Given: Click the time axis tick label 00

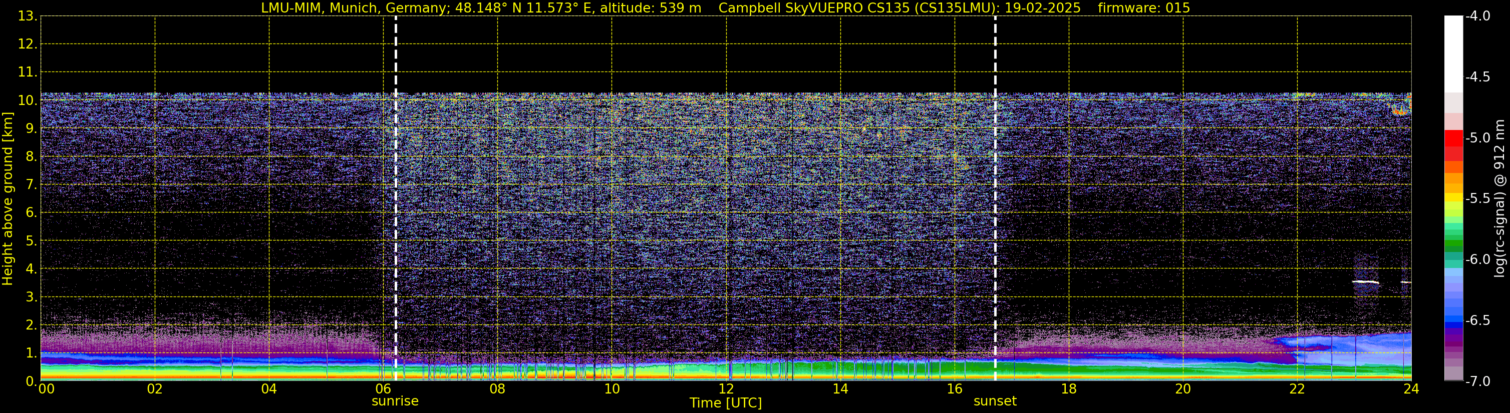Looking at the screenshot, I should click(46, 389).
